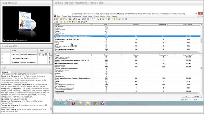This screenshot has width=204, height=114.
Task: Click the new blank document toolbar icon
Action: pyautogui.click(x=61, y=19)
